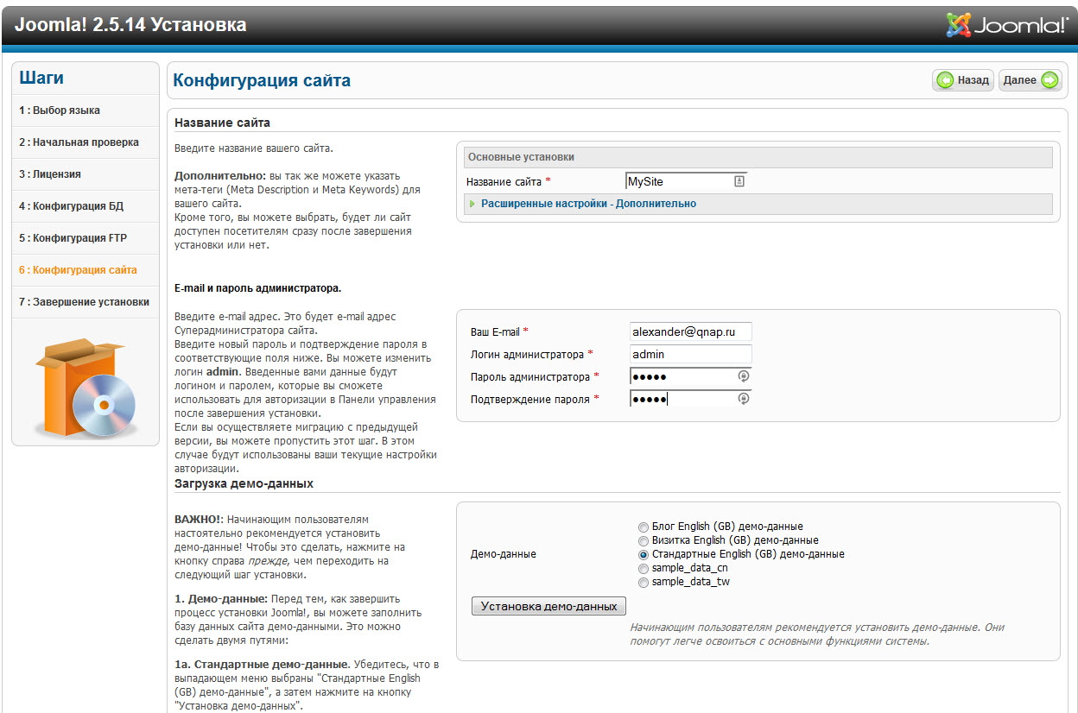Click the Подтверждение пароля label text

pos(529,399)
